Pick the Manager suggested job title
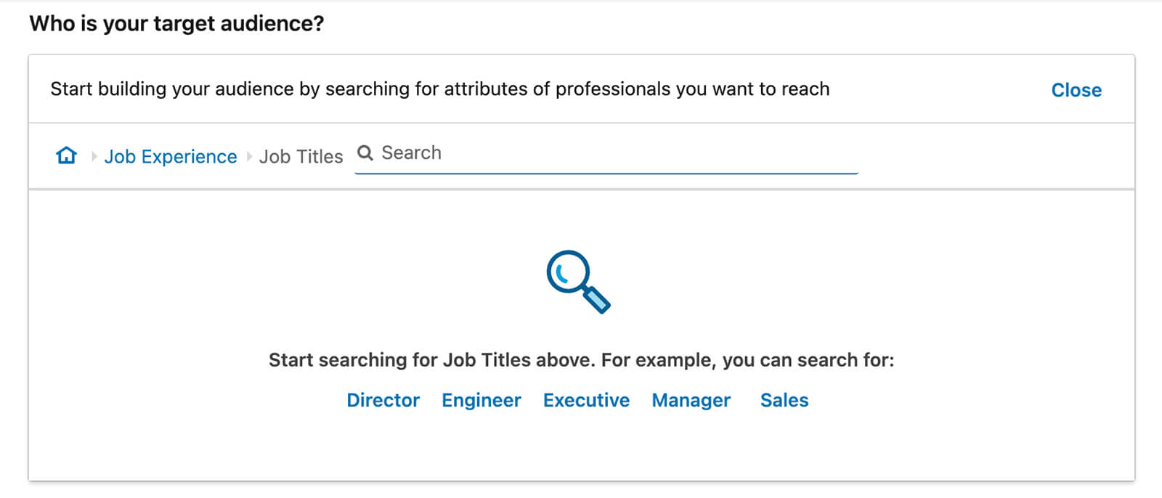 pyautogui.click(x=691, y=400)
